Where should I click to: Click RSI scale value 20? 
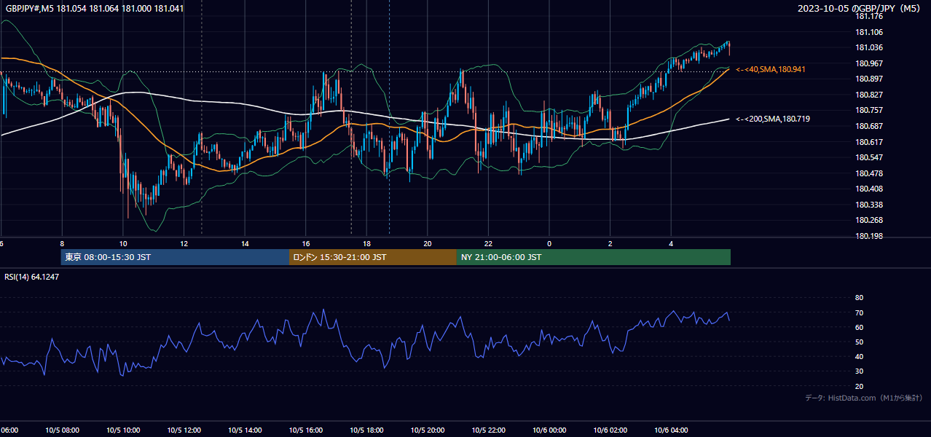[859, 386]
